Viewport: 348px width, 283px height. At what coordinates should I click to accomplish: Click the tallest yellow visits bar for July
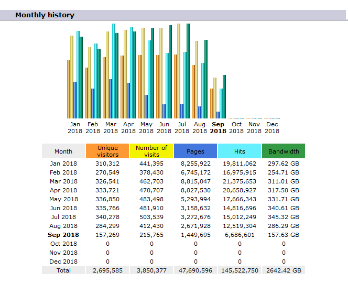pyautogui.click(x=179, y=71)
